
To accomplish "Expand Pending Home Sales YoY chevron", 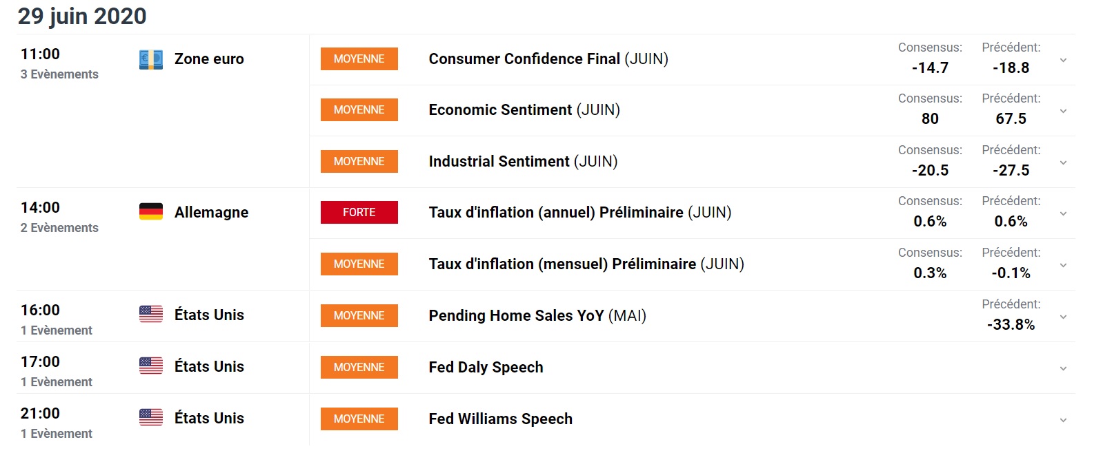I will tap(1063, 317).
